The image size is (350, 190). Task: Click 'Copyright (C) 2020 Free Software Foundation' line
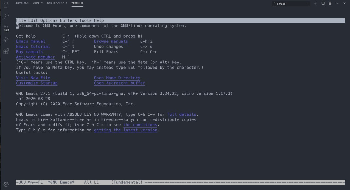[x=75, y=104]
